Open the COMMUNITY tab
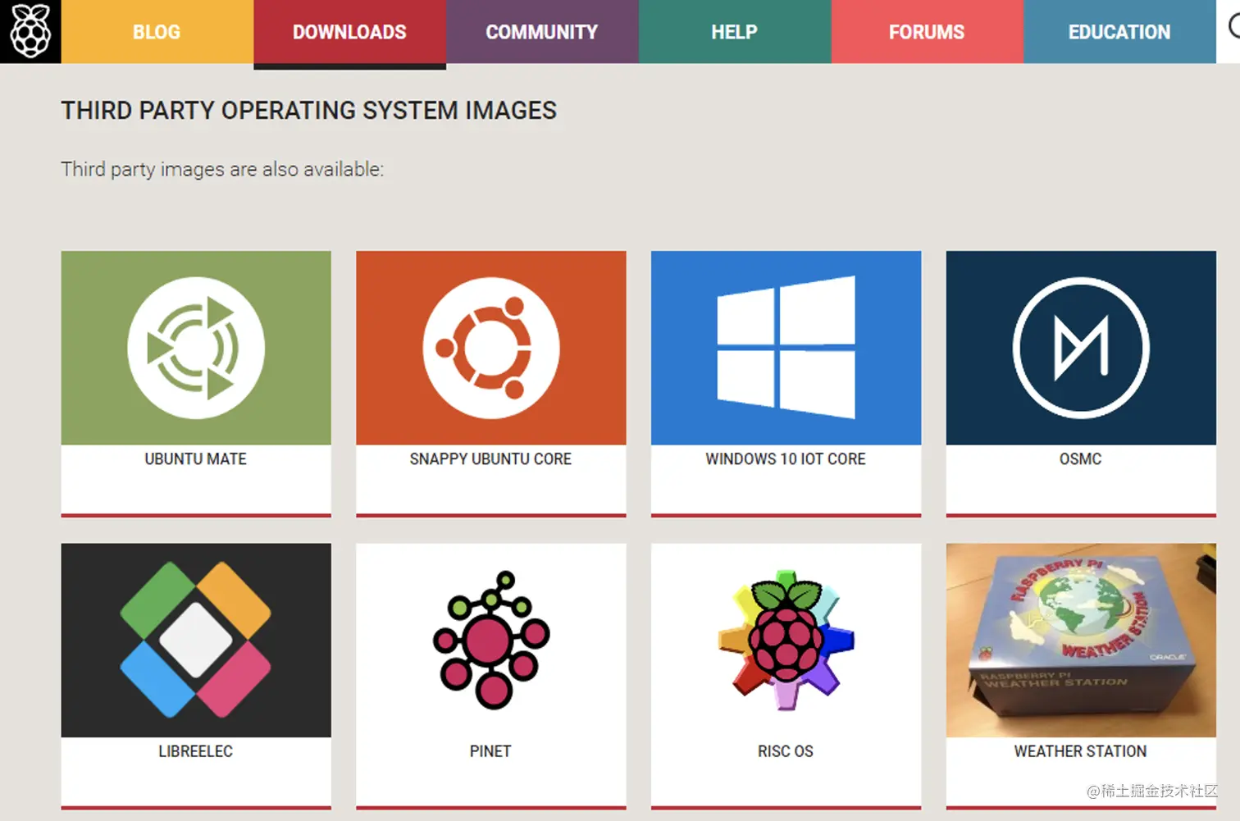Image resolution: width=1240 pixels, height=821 pixels. pyautogui.click(x=542, y=31)
